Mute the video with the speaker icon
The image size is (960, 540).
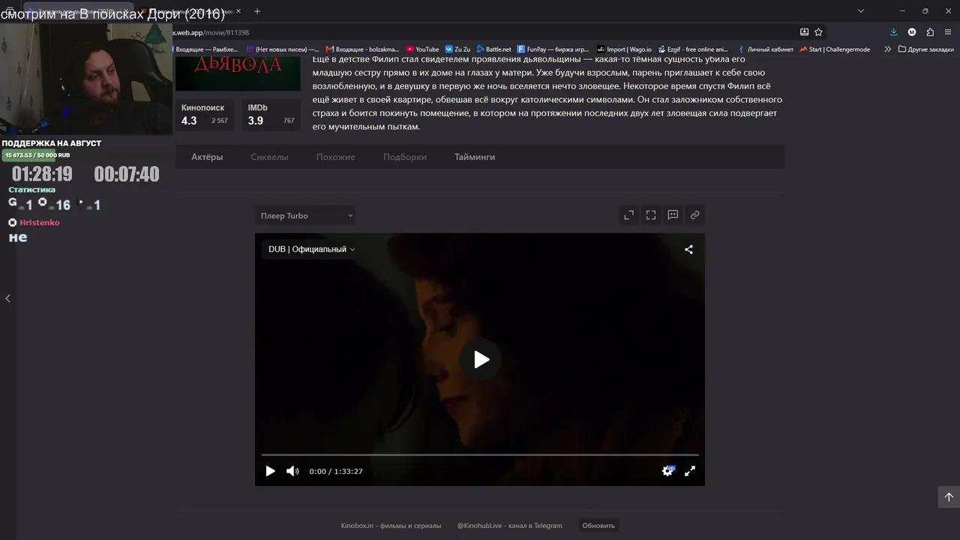pyautogui.click(x=292, y=471)
